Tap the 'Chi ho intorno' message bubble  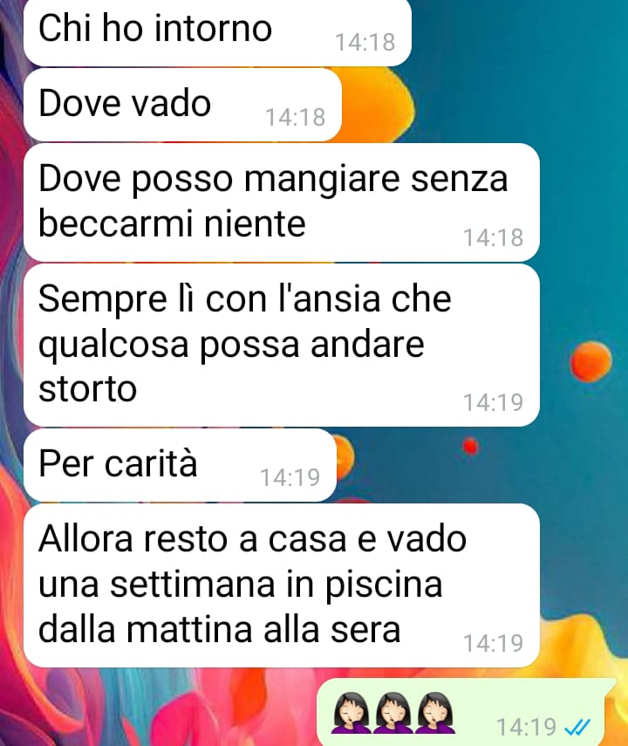click(217, 32)
